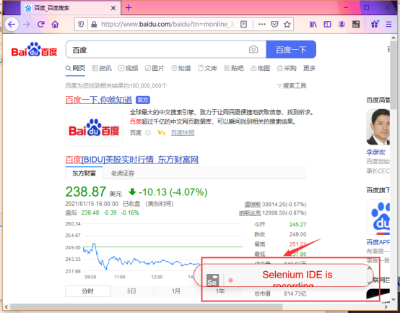This screenshot has width=400, height=313.
Task: Select the 5日 chart period
Action: point(132,291)
